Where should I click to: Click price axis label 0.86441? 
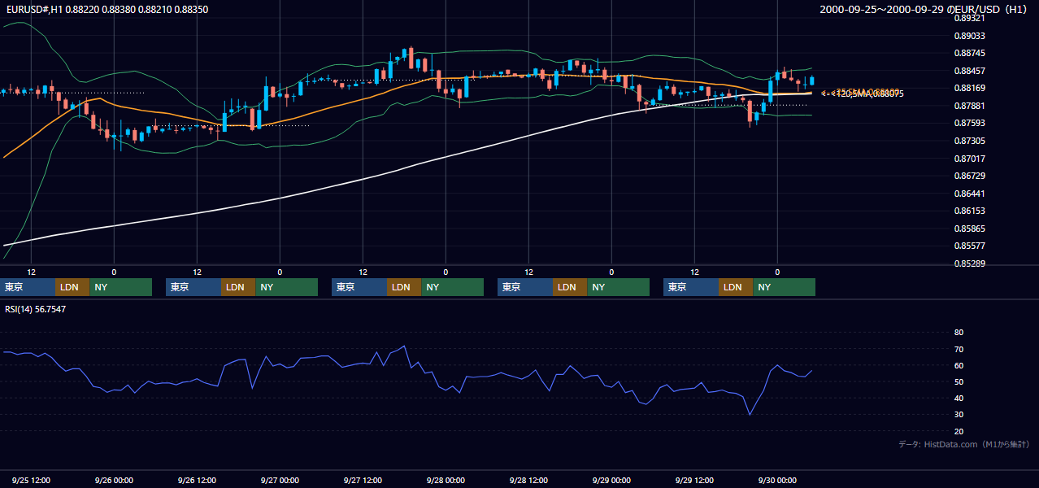pos(969,194)
